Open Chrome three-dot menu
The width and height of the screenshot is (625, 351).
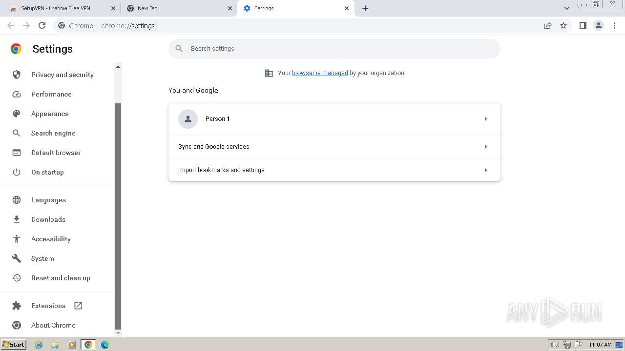[x=615, y=25]
